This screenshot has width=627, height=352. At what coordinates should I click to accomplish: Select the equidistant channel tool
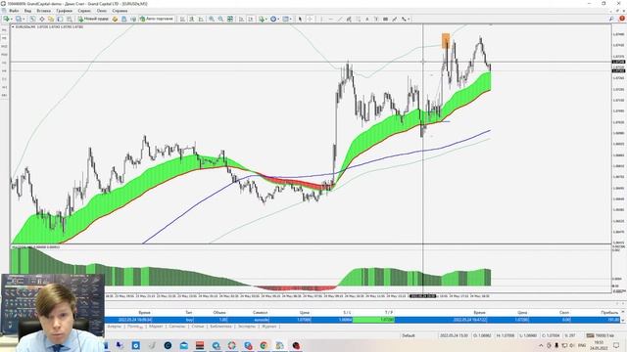pyautogui.click(x=349, y=19)
